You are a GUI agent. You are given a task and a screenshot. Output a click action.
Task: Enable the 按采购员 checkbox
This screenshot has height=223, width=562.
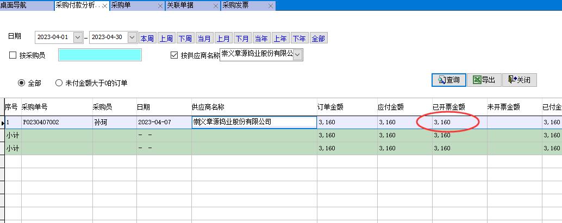pyautogui.click(x=13, y=55)
